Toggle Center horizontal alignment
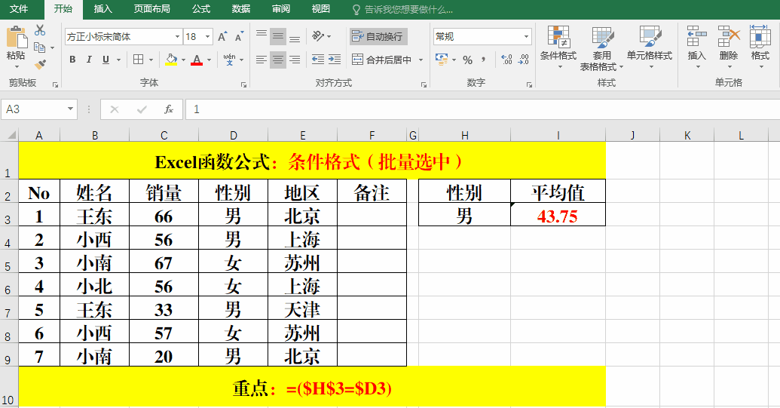 click(x=278, y=60)
